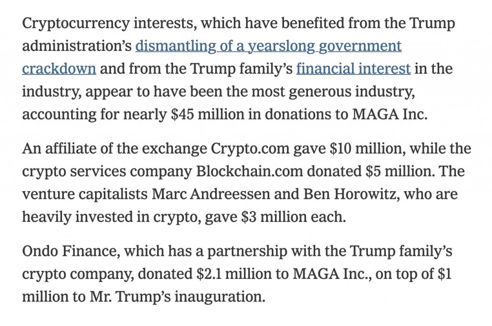
Task: Click 'MAGA Inc.' ending the first paragraph
Action: tap(390, 114)
